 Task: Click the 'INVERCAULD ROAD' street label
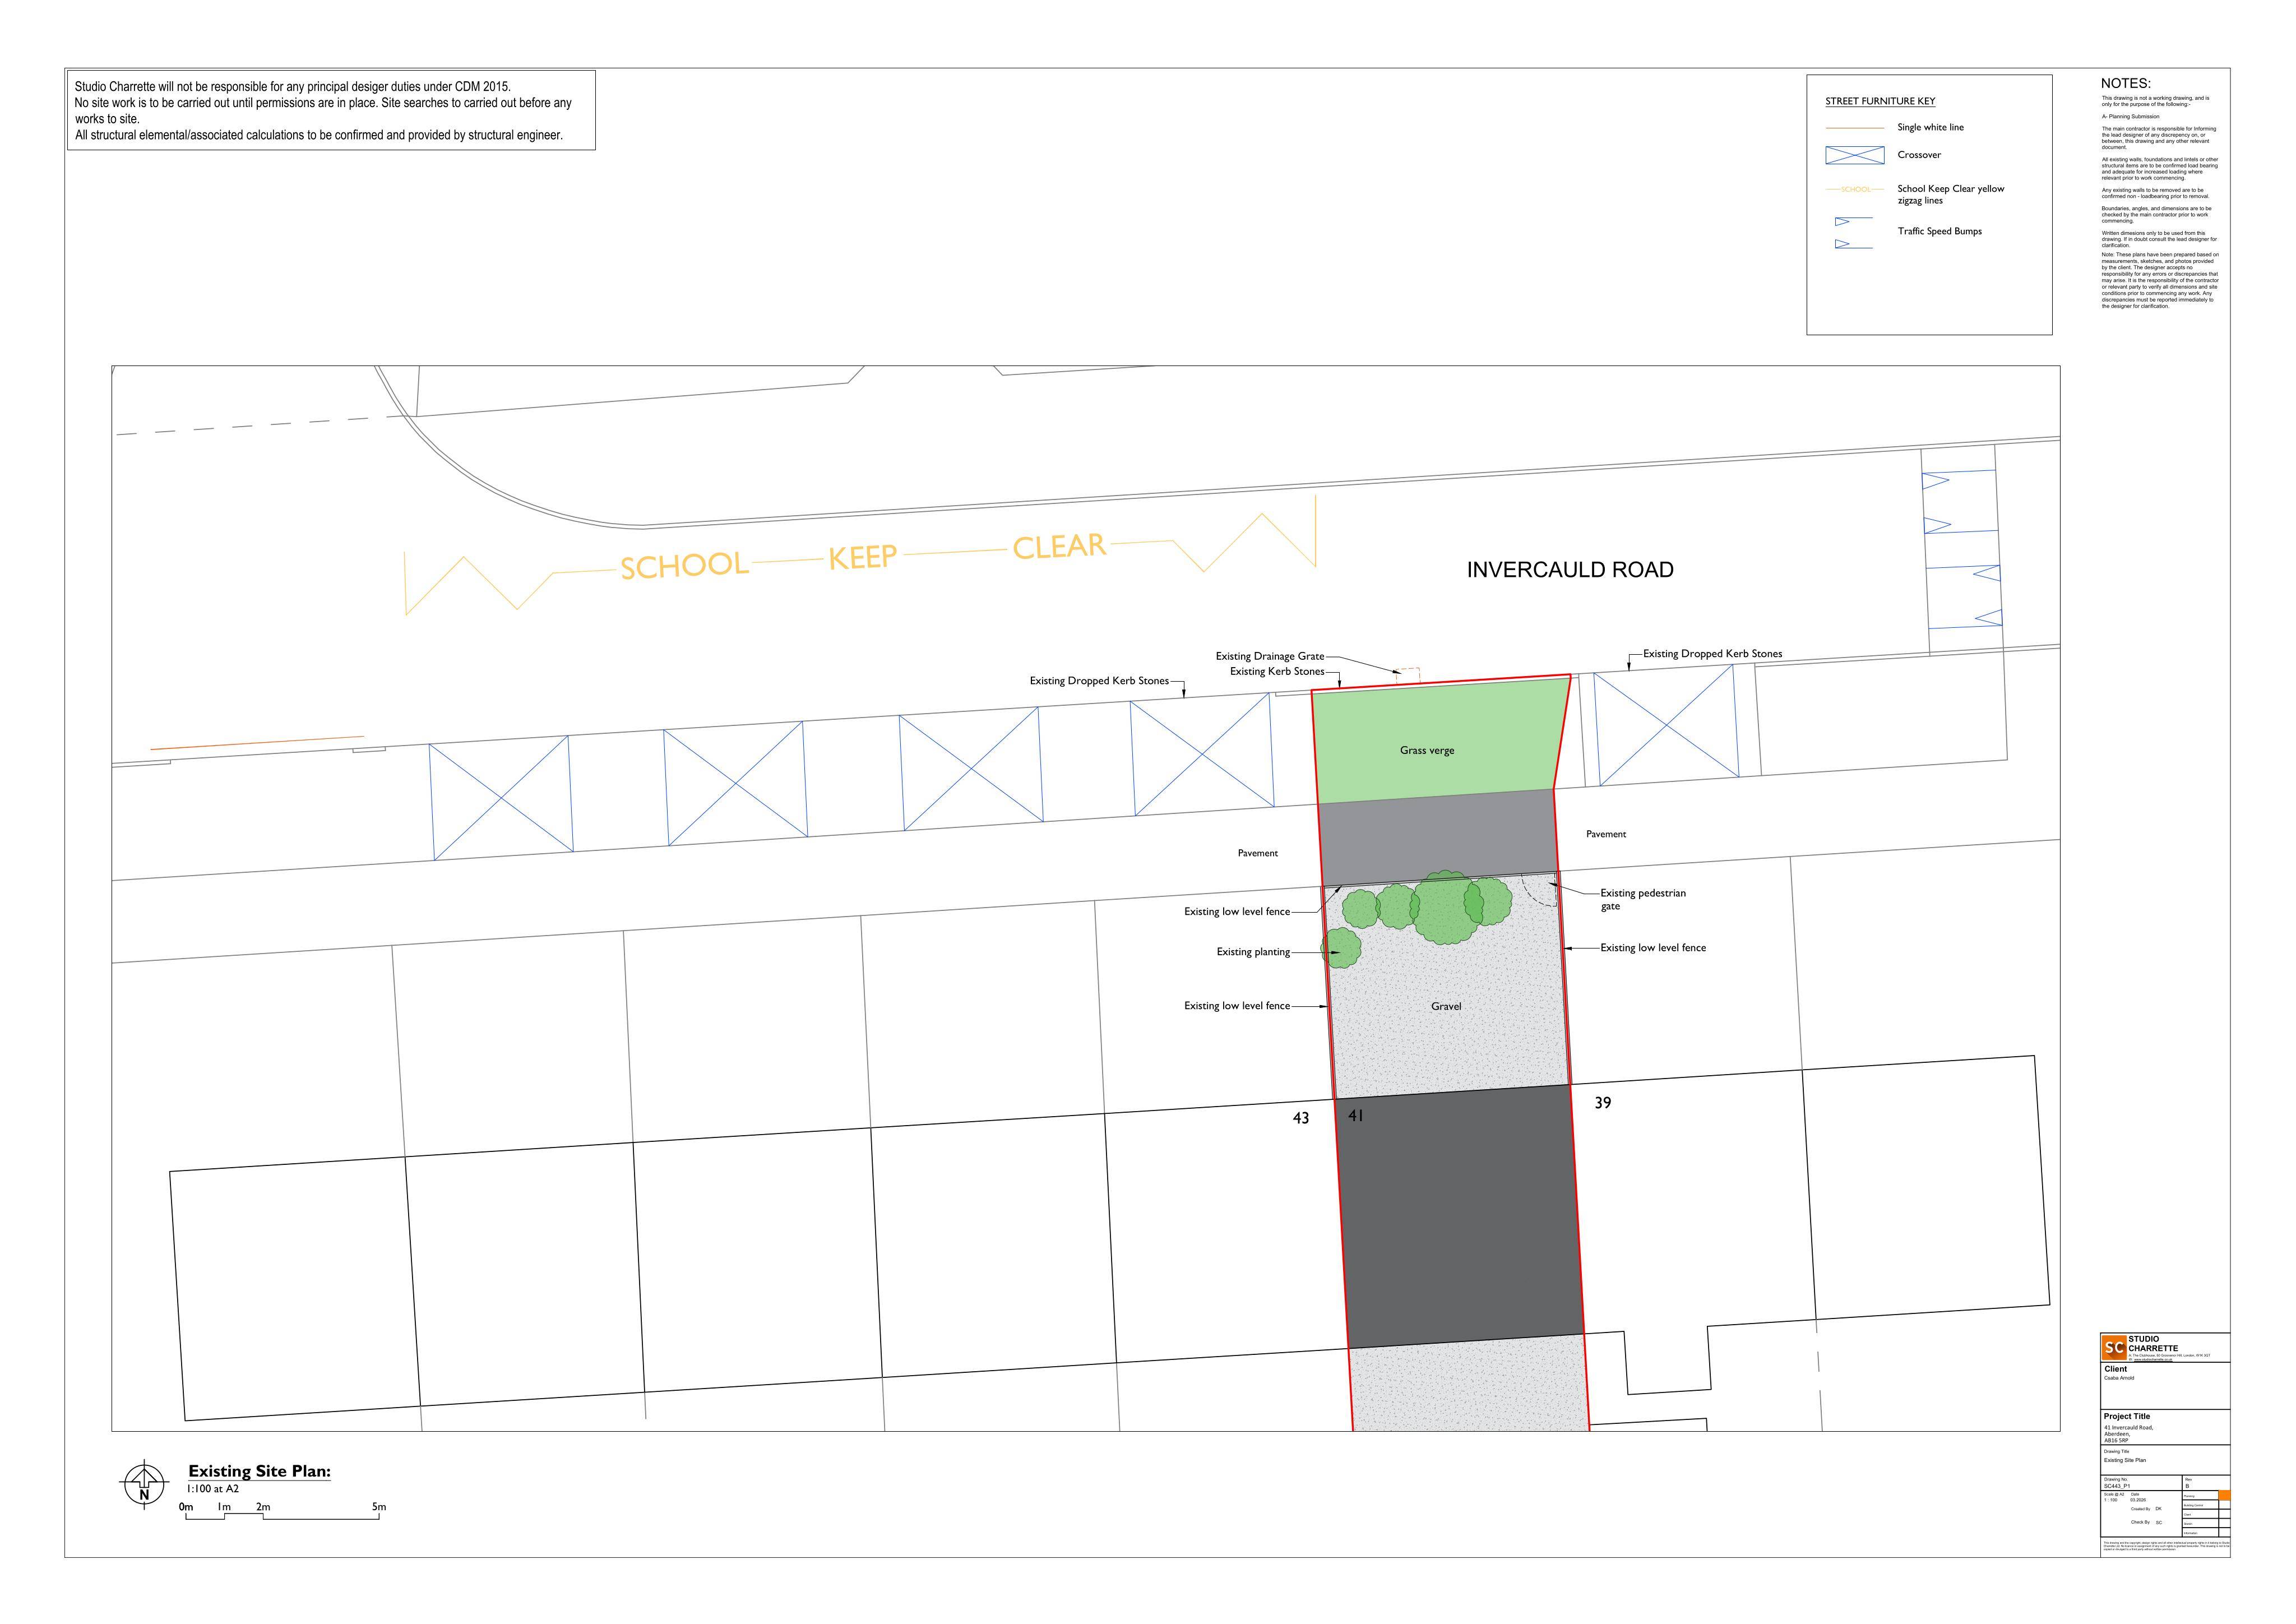[1570, 570]
